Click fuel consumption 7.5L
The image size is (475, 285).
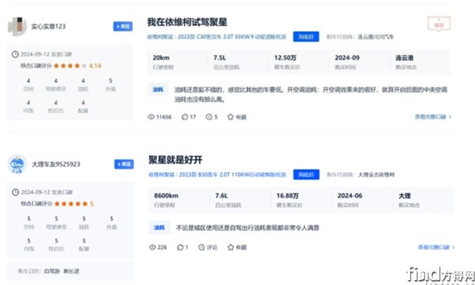220,58
